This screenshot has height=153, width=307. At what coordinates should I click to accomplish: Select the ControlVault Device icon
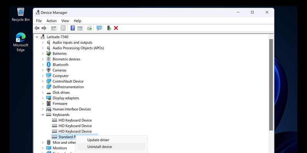(49, 81)
